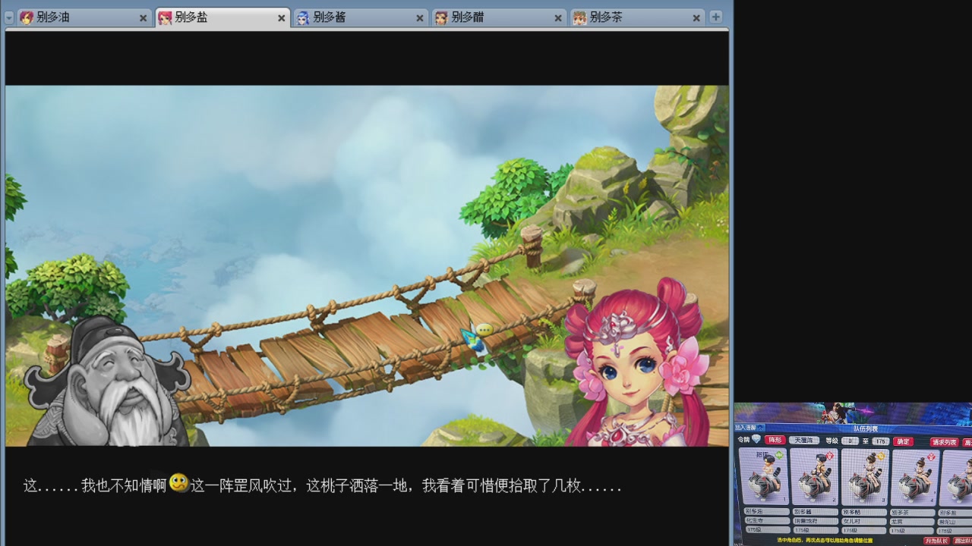Close the 别多醋 tab
Screen dimensions: 972x546
pos(558,18)
